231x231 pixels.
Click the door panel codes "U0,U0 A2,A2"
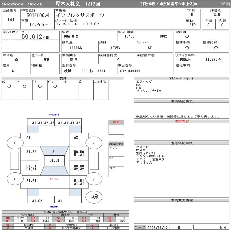pos(79,168)
